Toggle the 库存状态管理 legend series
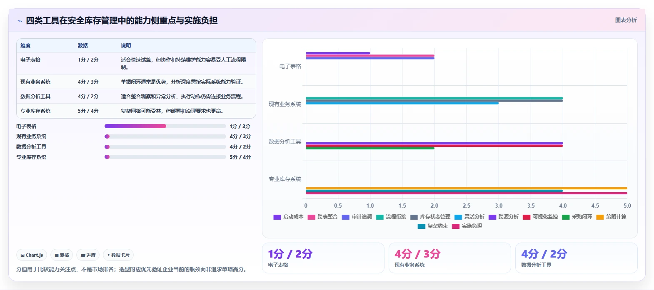 [x=430, y=217]
